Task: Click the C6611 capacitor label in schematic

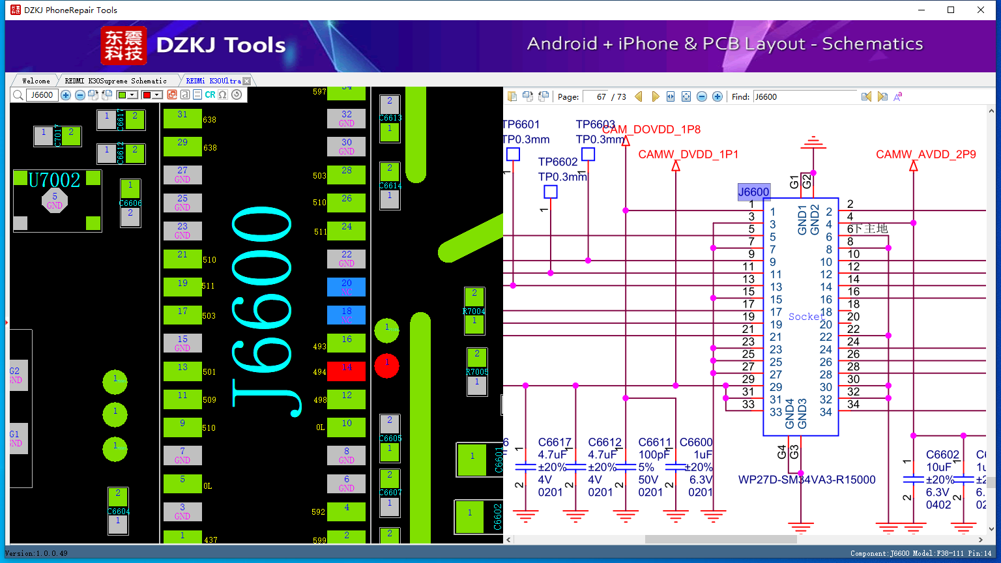Action: tap(655, 442)
